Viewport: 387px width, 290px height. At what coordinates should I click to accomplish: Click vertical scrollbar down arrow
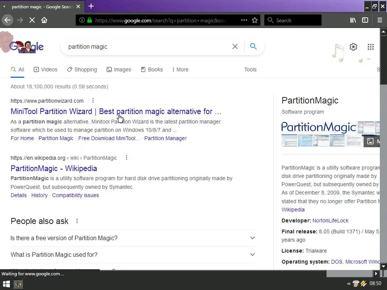(x=383, y=266)
